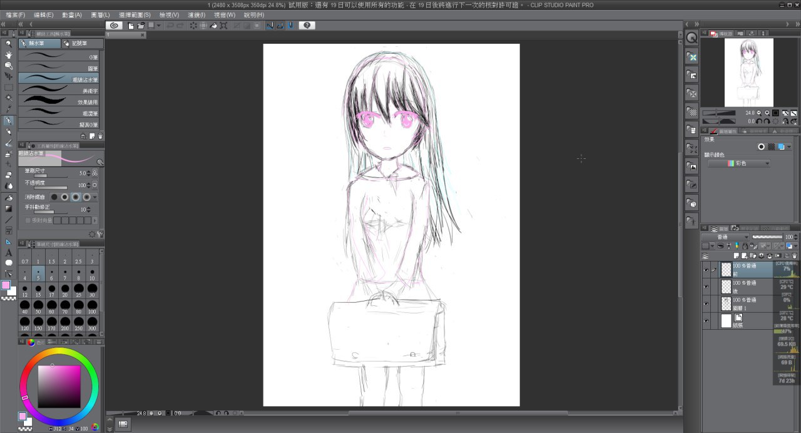This screenshot has width=801, height=433.
Task: Toggle visibility of the 後 layer
Action: click(x=706, y=287)
